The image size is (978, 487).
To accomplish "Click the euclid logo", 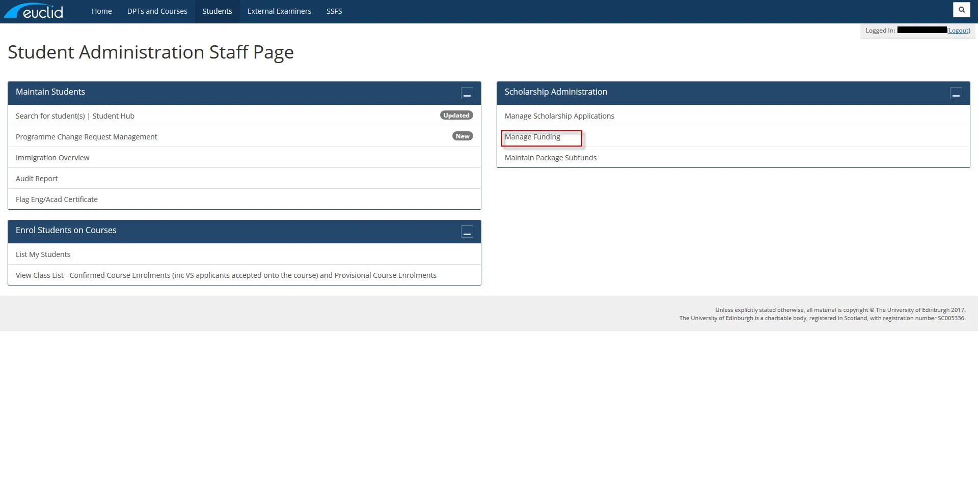I will (34, 10).
